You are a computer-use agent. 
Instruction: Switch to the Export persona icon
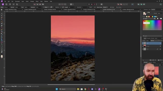17,4
